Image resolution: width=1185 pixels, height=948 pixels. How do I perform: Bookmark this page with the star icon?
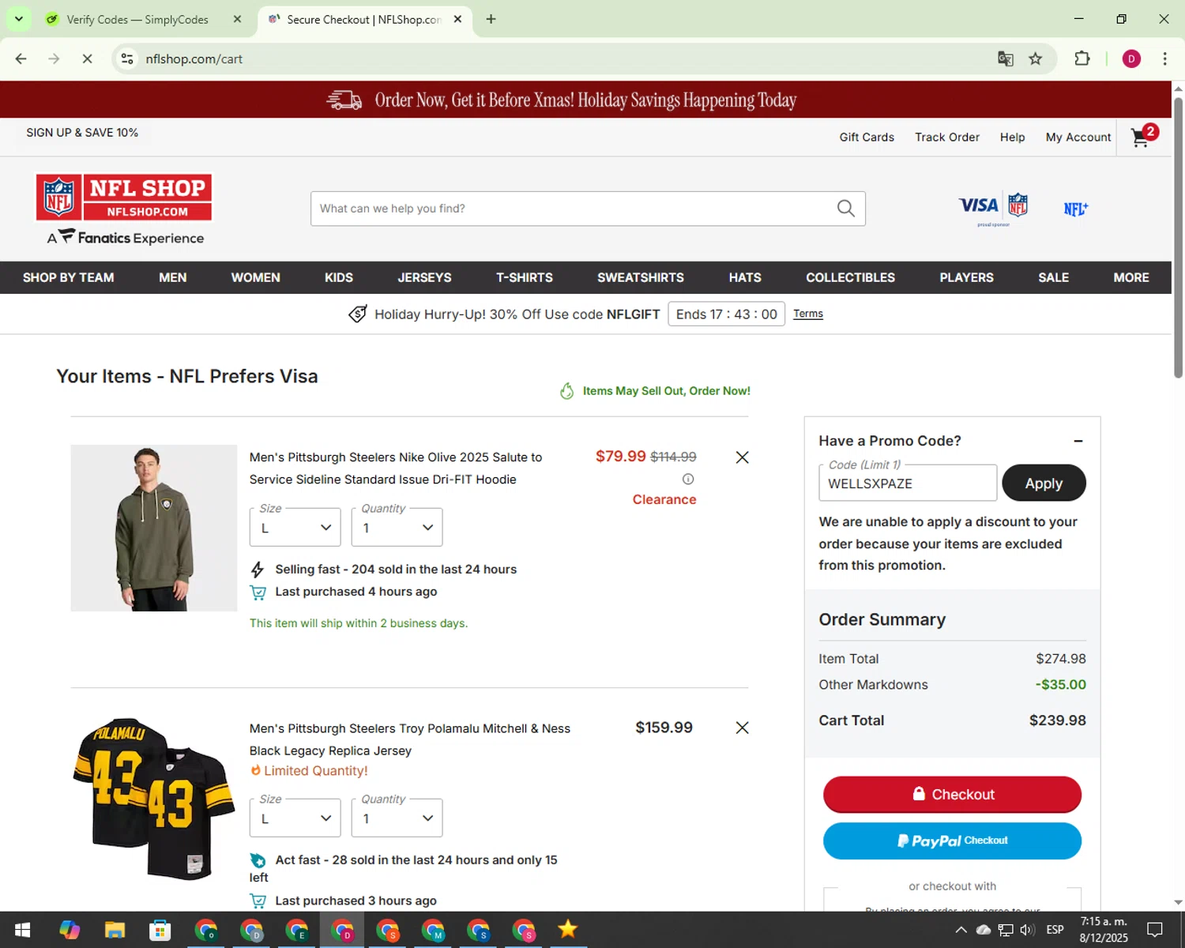click(x=1035, y=58)
